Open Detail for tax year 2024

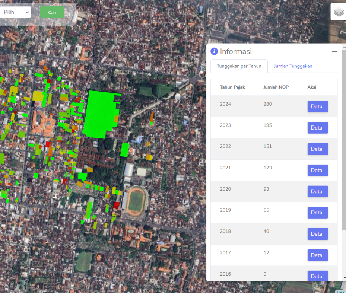(x=317, y=106)
